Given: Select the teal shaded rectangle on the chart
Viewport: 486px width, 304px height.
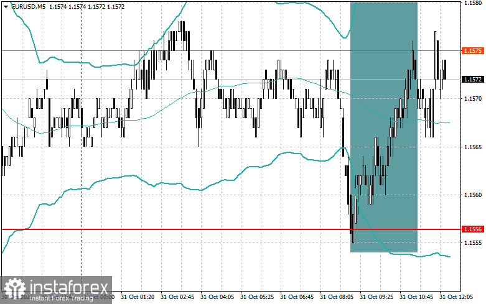Looking at the screenshot, I should click(x=384, y=127).
